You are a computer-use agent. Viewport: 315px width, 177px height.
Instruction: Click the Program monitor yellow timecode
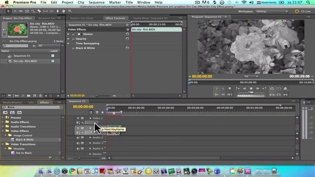pos(202,77)
